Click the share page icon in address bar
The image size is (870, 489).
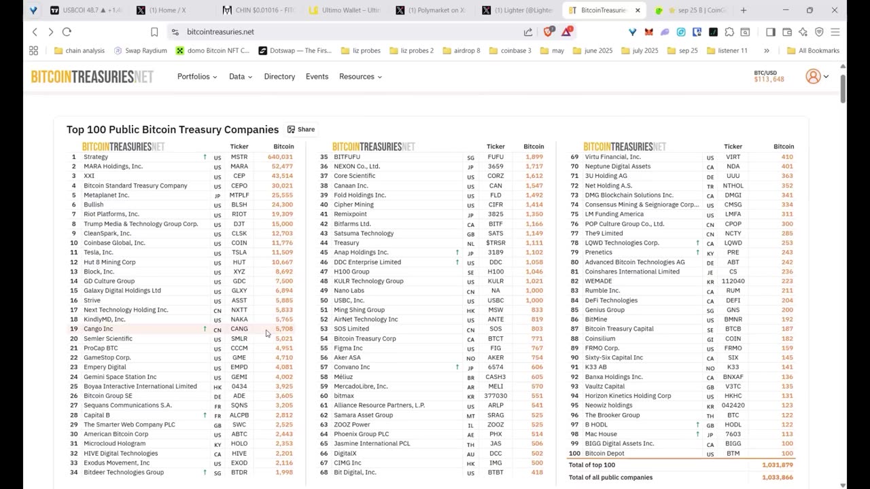click(x=528, y=32)
